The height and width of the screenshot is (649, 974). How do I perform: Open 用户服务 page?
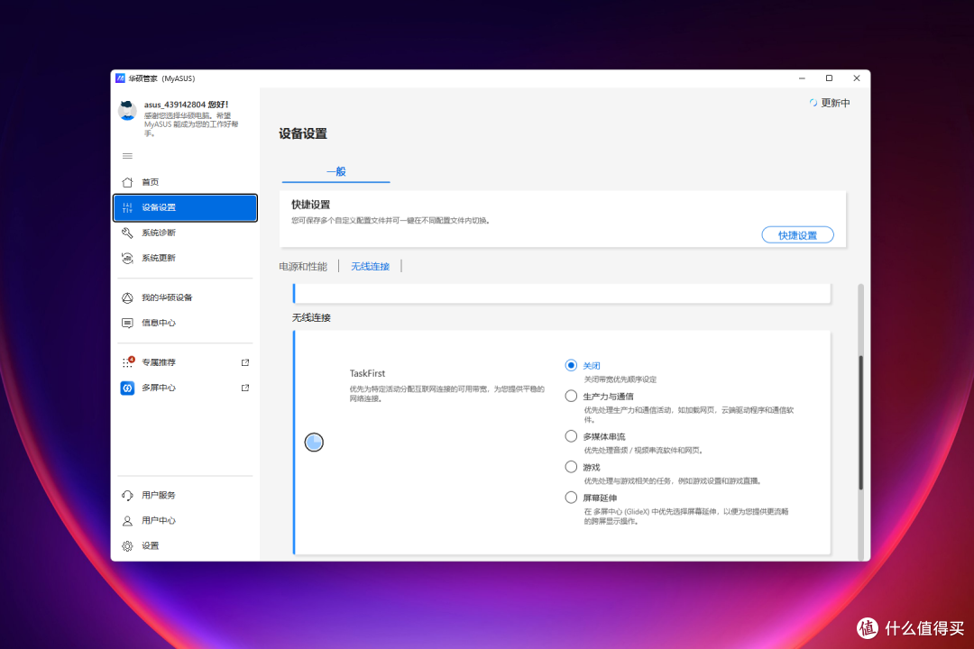pos(185,495)
